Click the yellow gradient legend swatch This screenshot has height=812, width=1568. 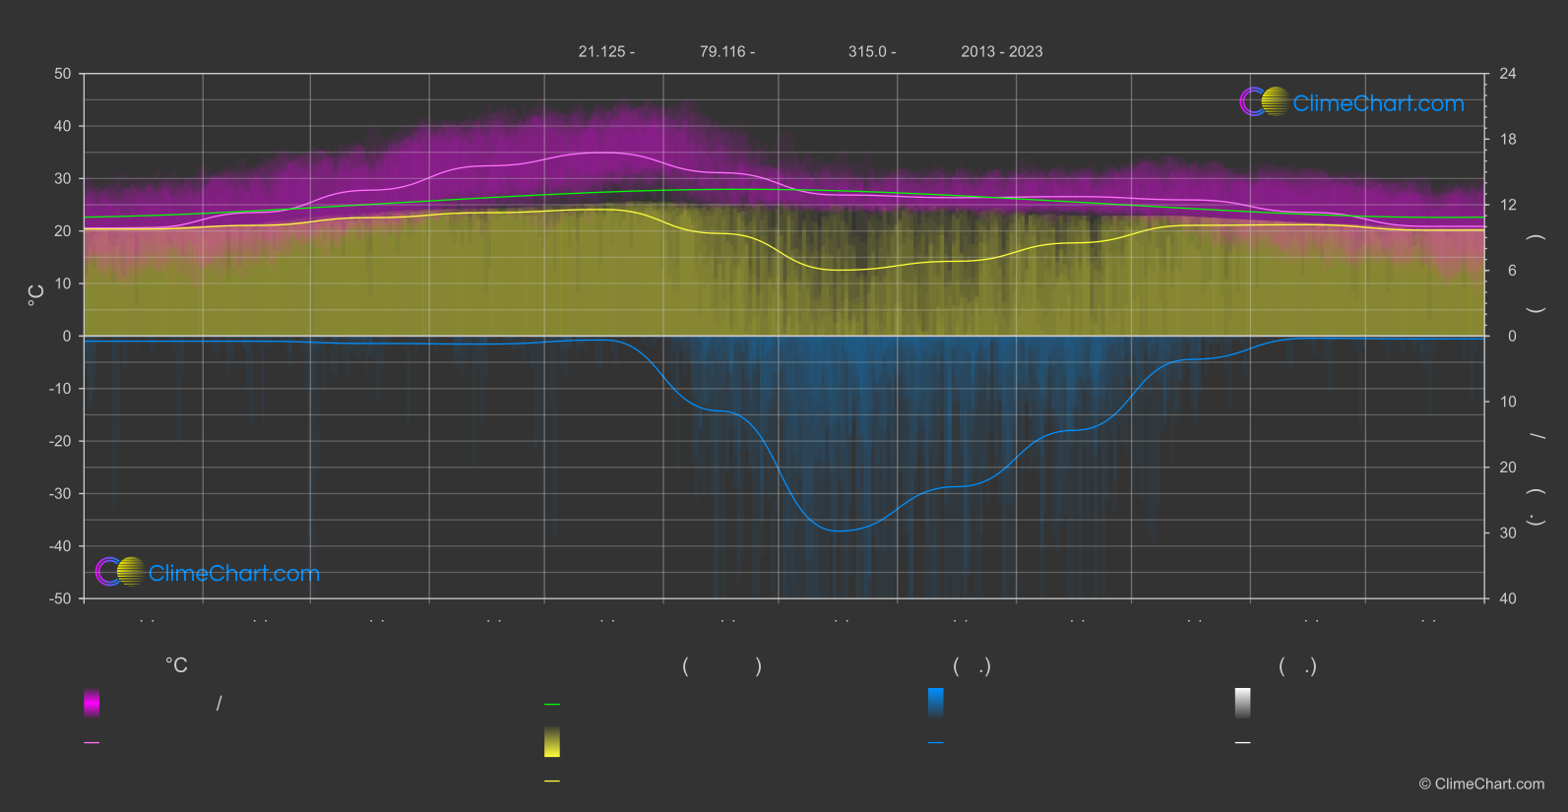tap(552, 742)
